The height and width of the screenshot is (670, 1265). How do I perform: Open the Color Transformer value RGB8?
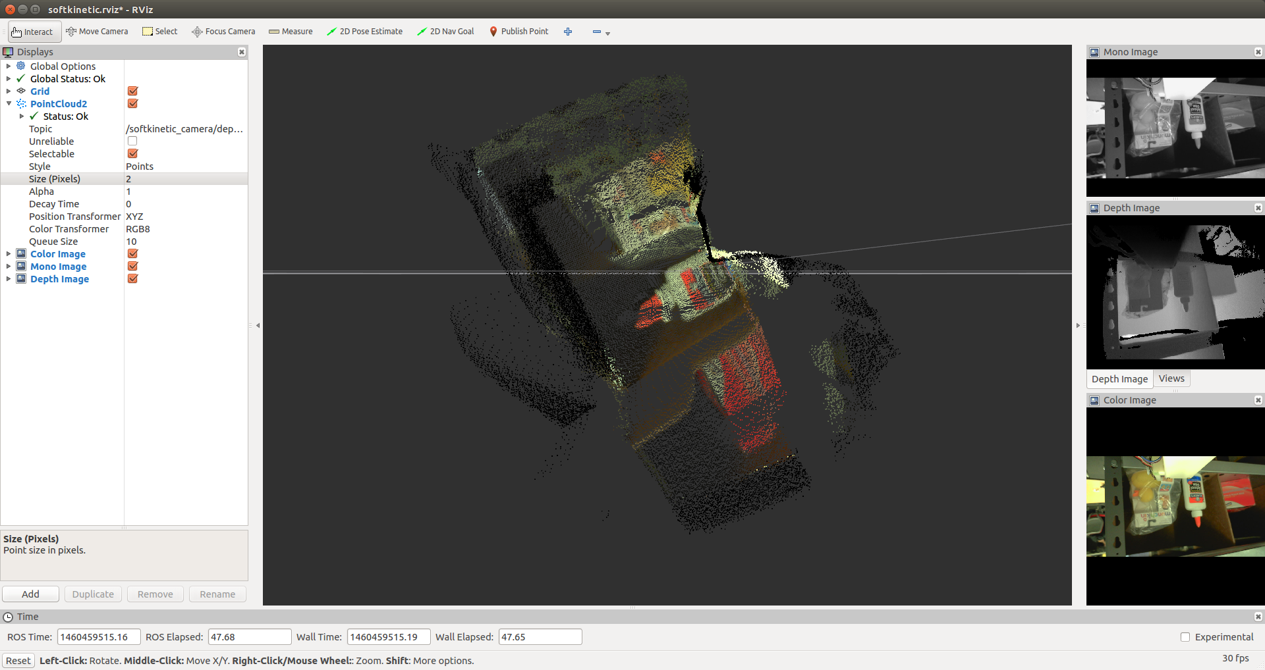[185, 228]
